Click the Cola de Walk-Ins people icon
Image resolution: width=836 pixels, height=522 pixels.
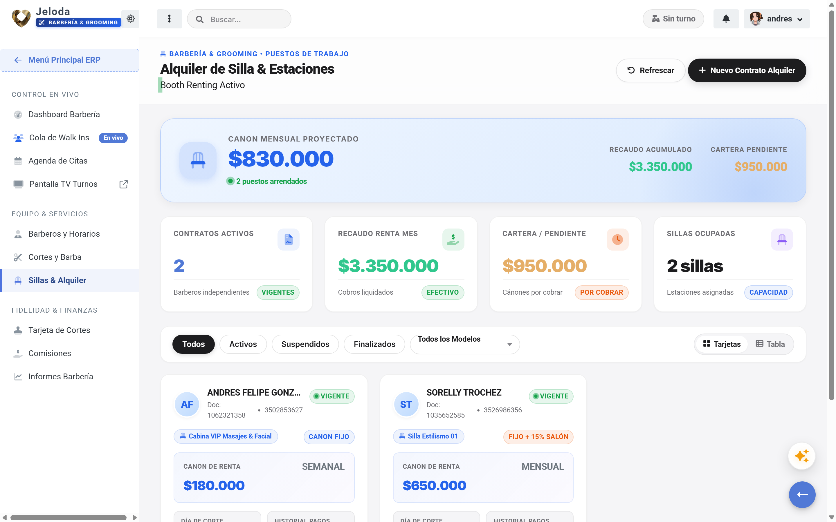pos(18,138)
